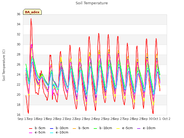
Task: Click the Oct 2 x-axis date label
Action: click(166, 119)
